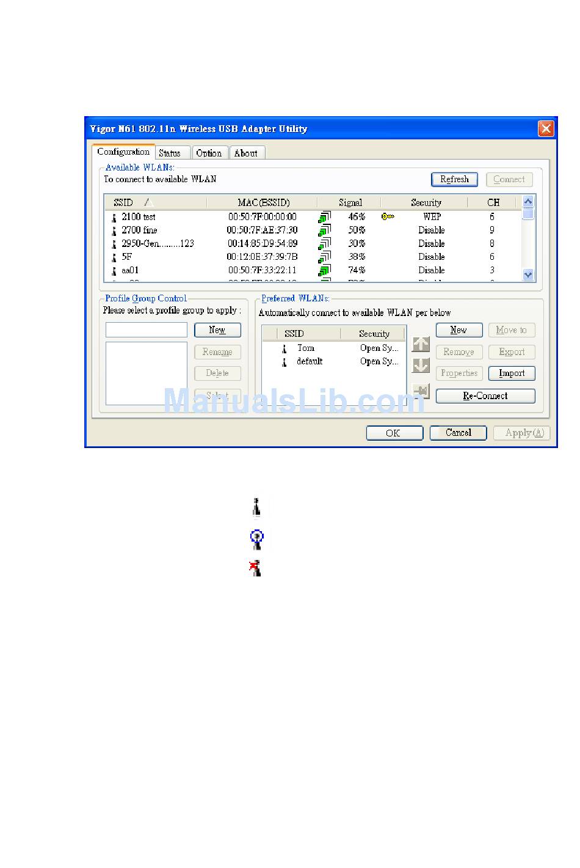Click New in Profile Group Control
The height and width of the screenshot is (868, 580).
(217, 330)
